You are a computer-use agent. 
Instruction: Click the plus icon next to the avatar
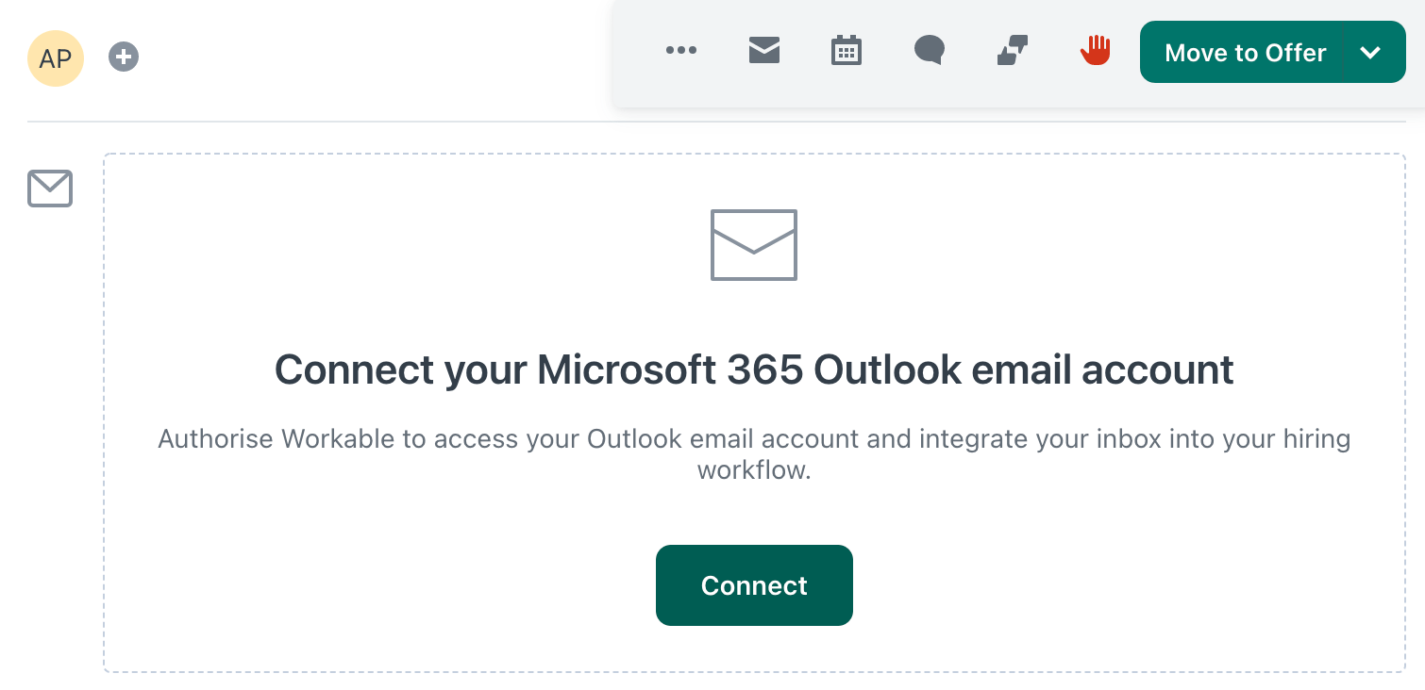point(123,57)
